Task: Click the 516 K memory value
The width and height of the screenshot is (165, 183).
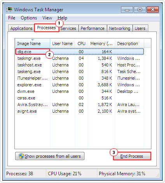Action: pyautogui.click(x=107, y=98)
